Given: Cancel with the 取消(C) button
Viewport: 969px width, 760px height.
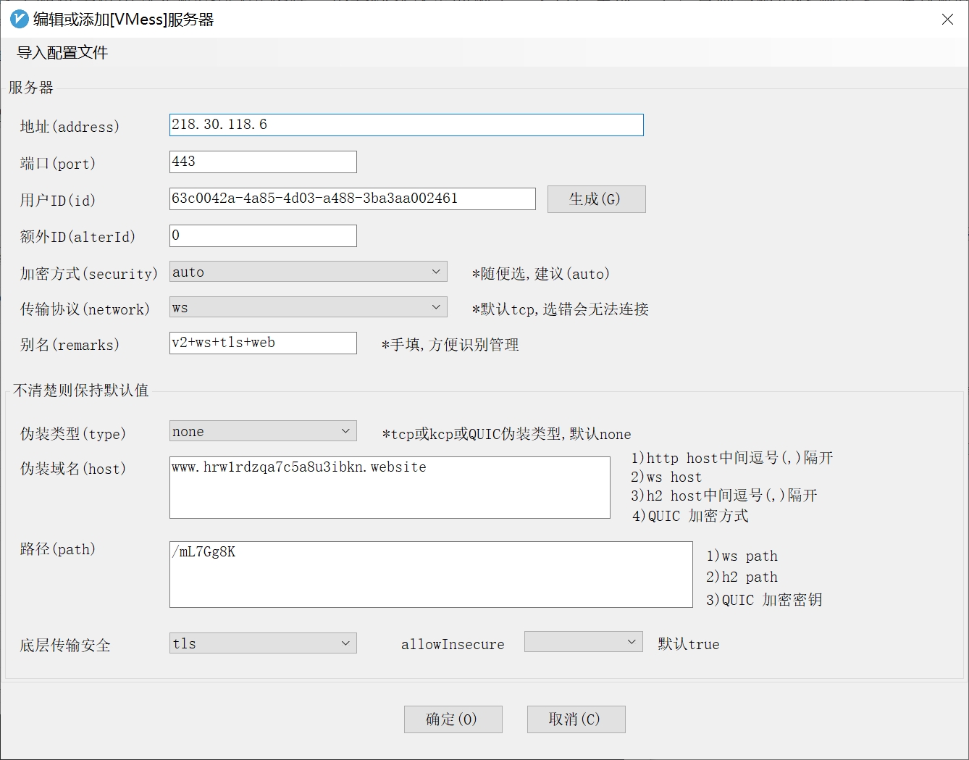Looking at the screenshot, I should coord(576,719).
